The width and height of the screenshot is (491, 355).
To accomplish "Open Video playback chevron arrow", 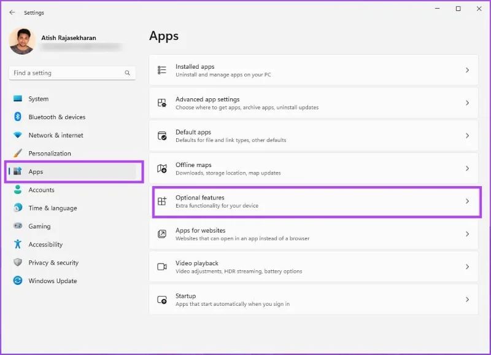I will pos(467,267).
